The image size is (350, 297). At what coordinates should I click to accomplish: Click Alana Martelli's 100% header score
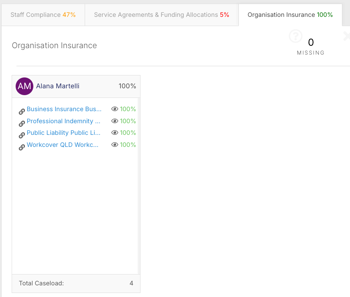(x=127, y=86)
